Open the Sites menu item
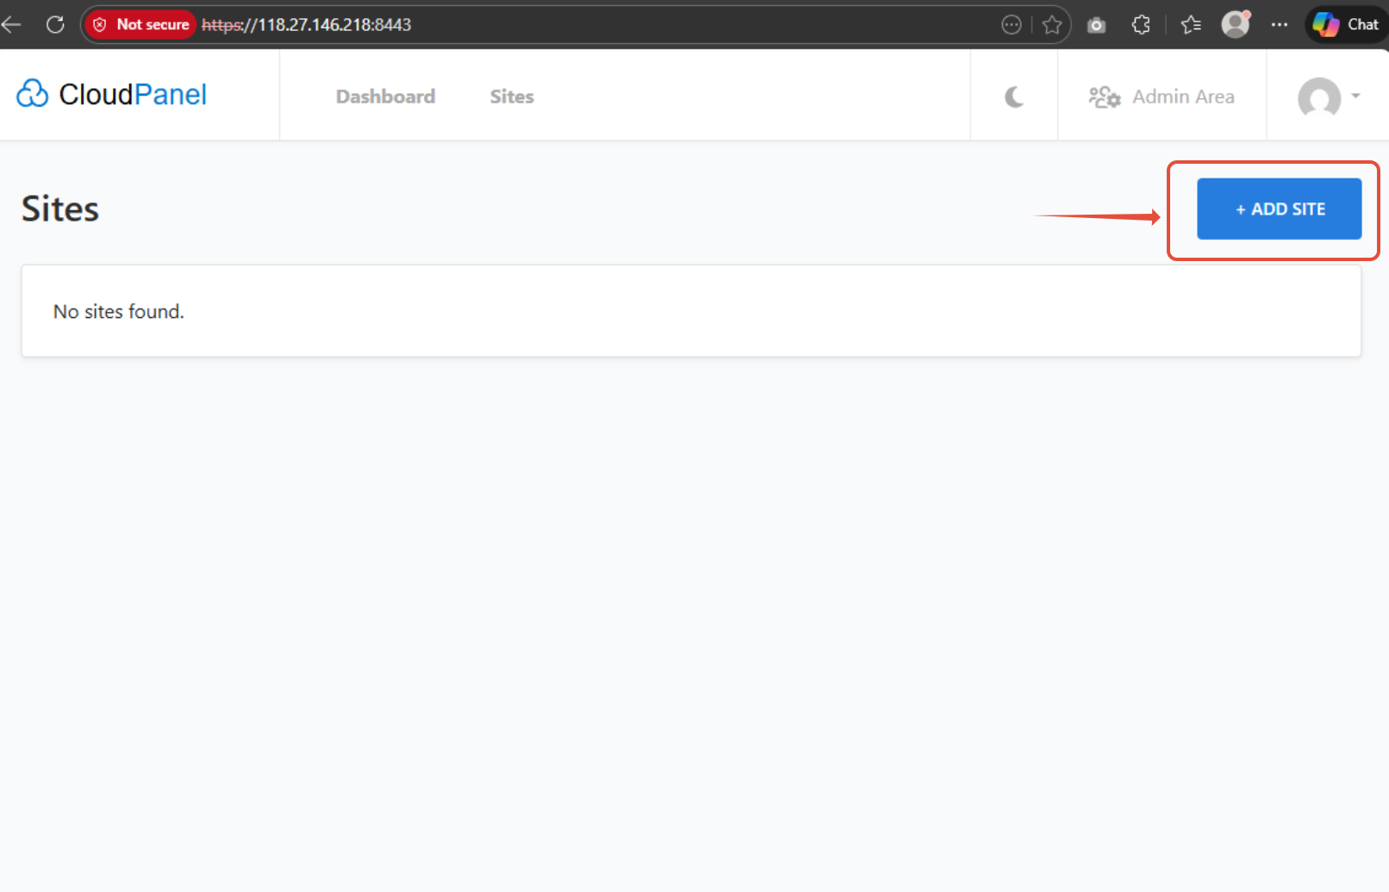Image resolution: width=1389 pixels, height=892 pixels. 512,97
